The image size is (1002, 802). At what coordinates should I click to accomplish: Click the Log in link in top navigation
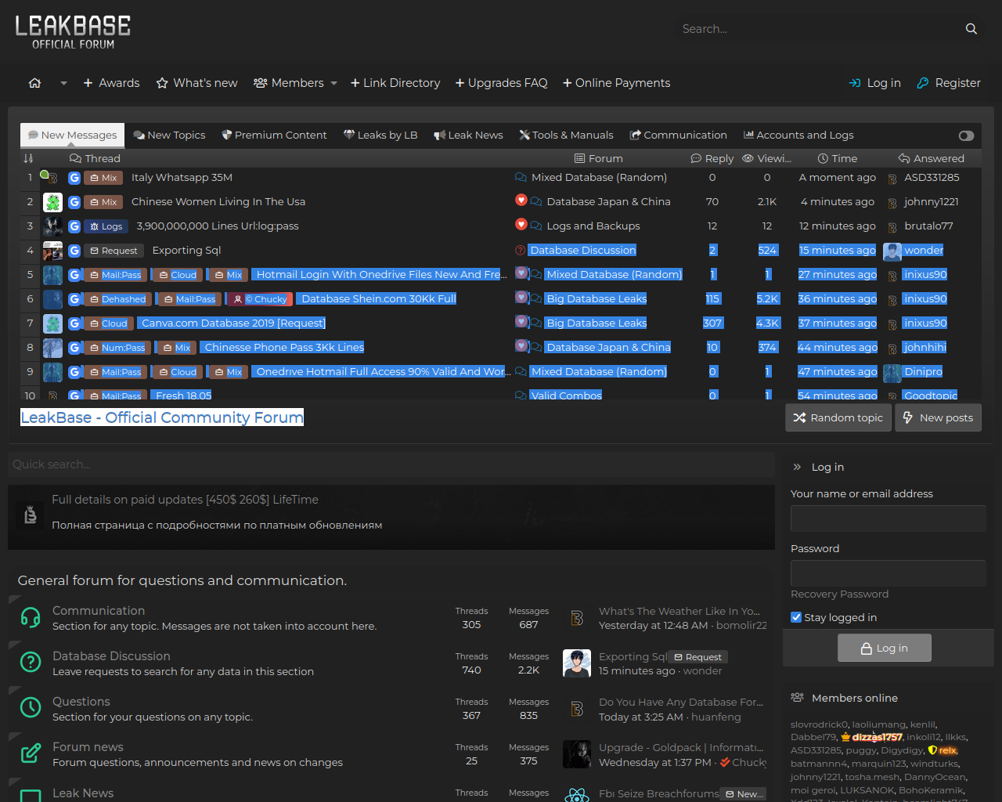(875, 83)
